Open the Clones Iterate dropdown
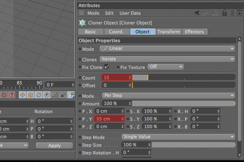Screen dimensions: 244x162 click(168, 59)
